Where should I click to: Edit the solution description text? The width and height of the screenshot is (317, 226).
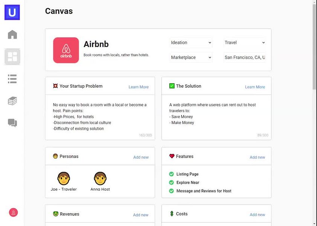pyautogui.click(x=216, y=114)
